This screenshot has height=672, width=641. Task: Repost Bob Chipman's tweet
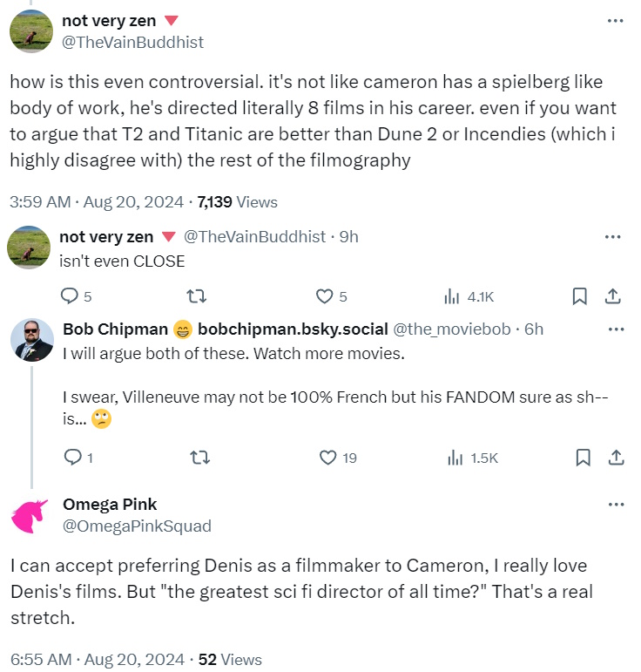point(199,458)
